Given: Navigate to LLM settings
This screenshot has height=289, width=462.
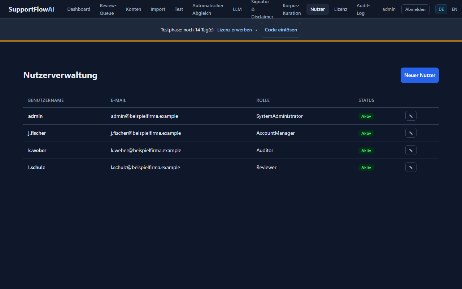Looking at the screenshot, I should pyautogui.click(x=237, y=9).
